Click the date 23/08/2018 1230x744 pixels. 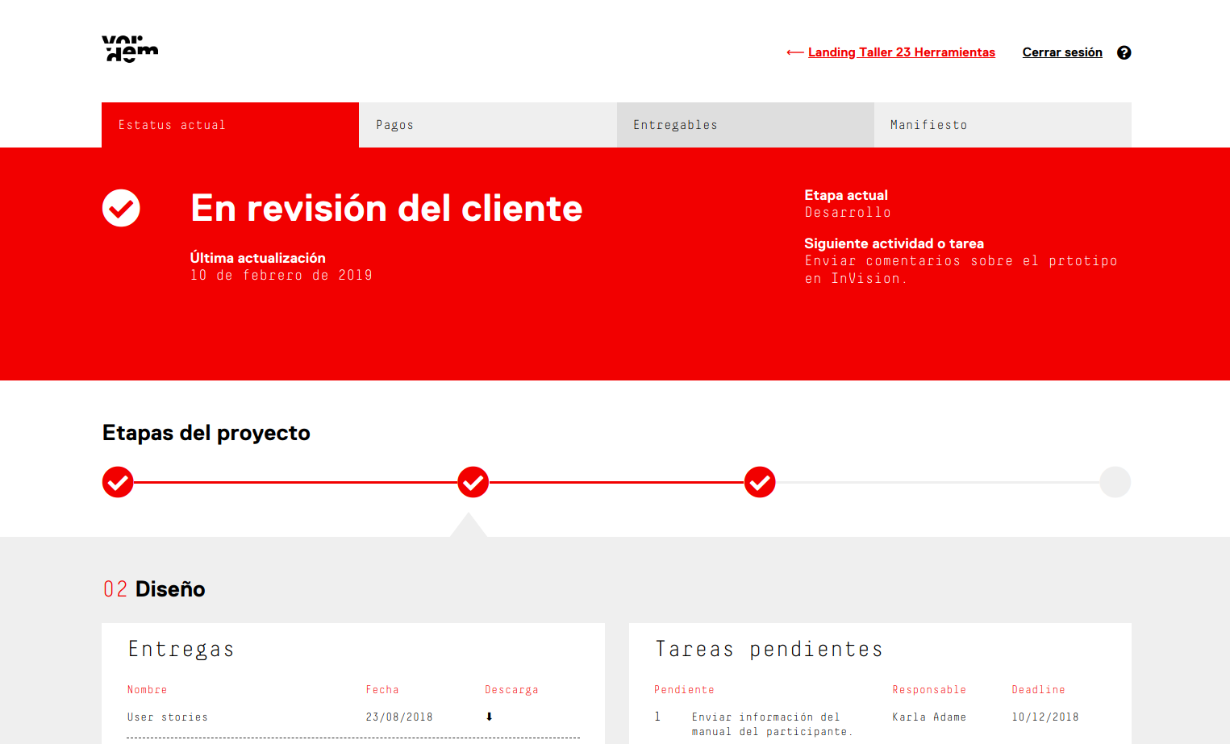(399, 717)
